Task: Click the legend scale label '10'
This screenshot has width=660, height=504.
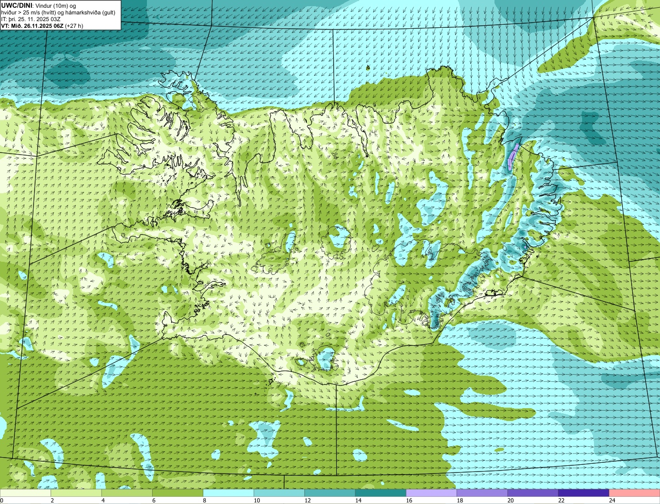Action: [256, 500]
